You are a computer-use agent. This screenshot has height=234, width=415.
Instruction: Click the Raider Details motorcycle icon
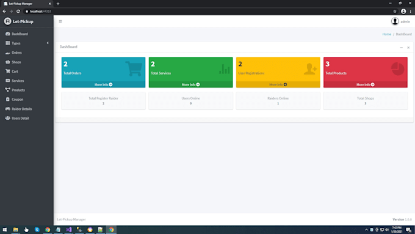point(8,109)
